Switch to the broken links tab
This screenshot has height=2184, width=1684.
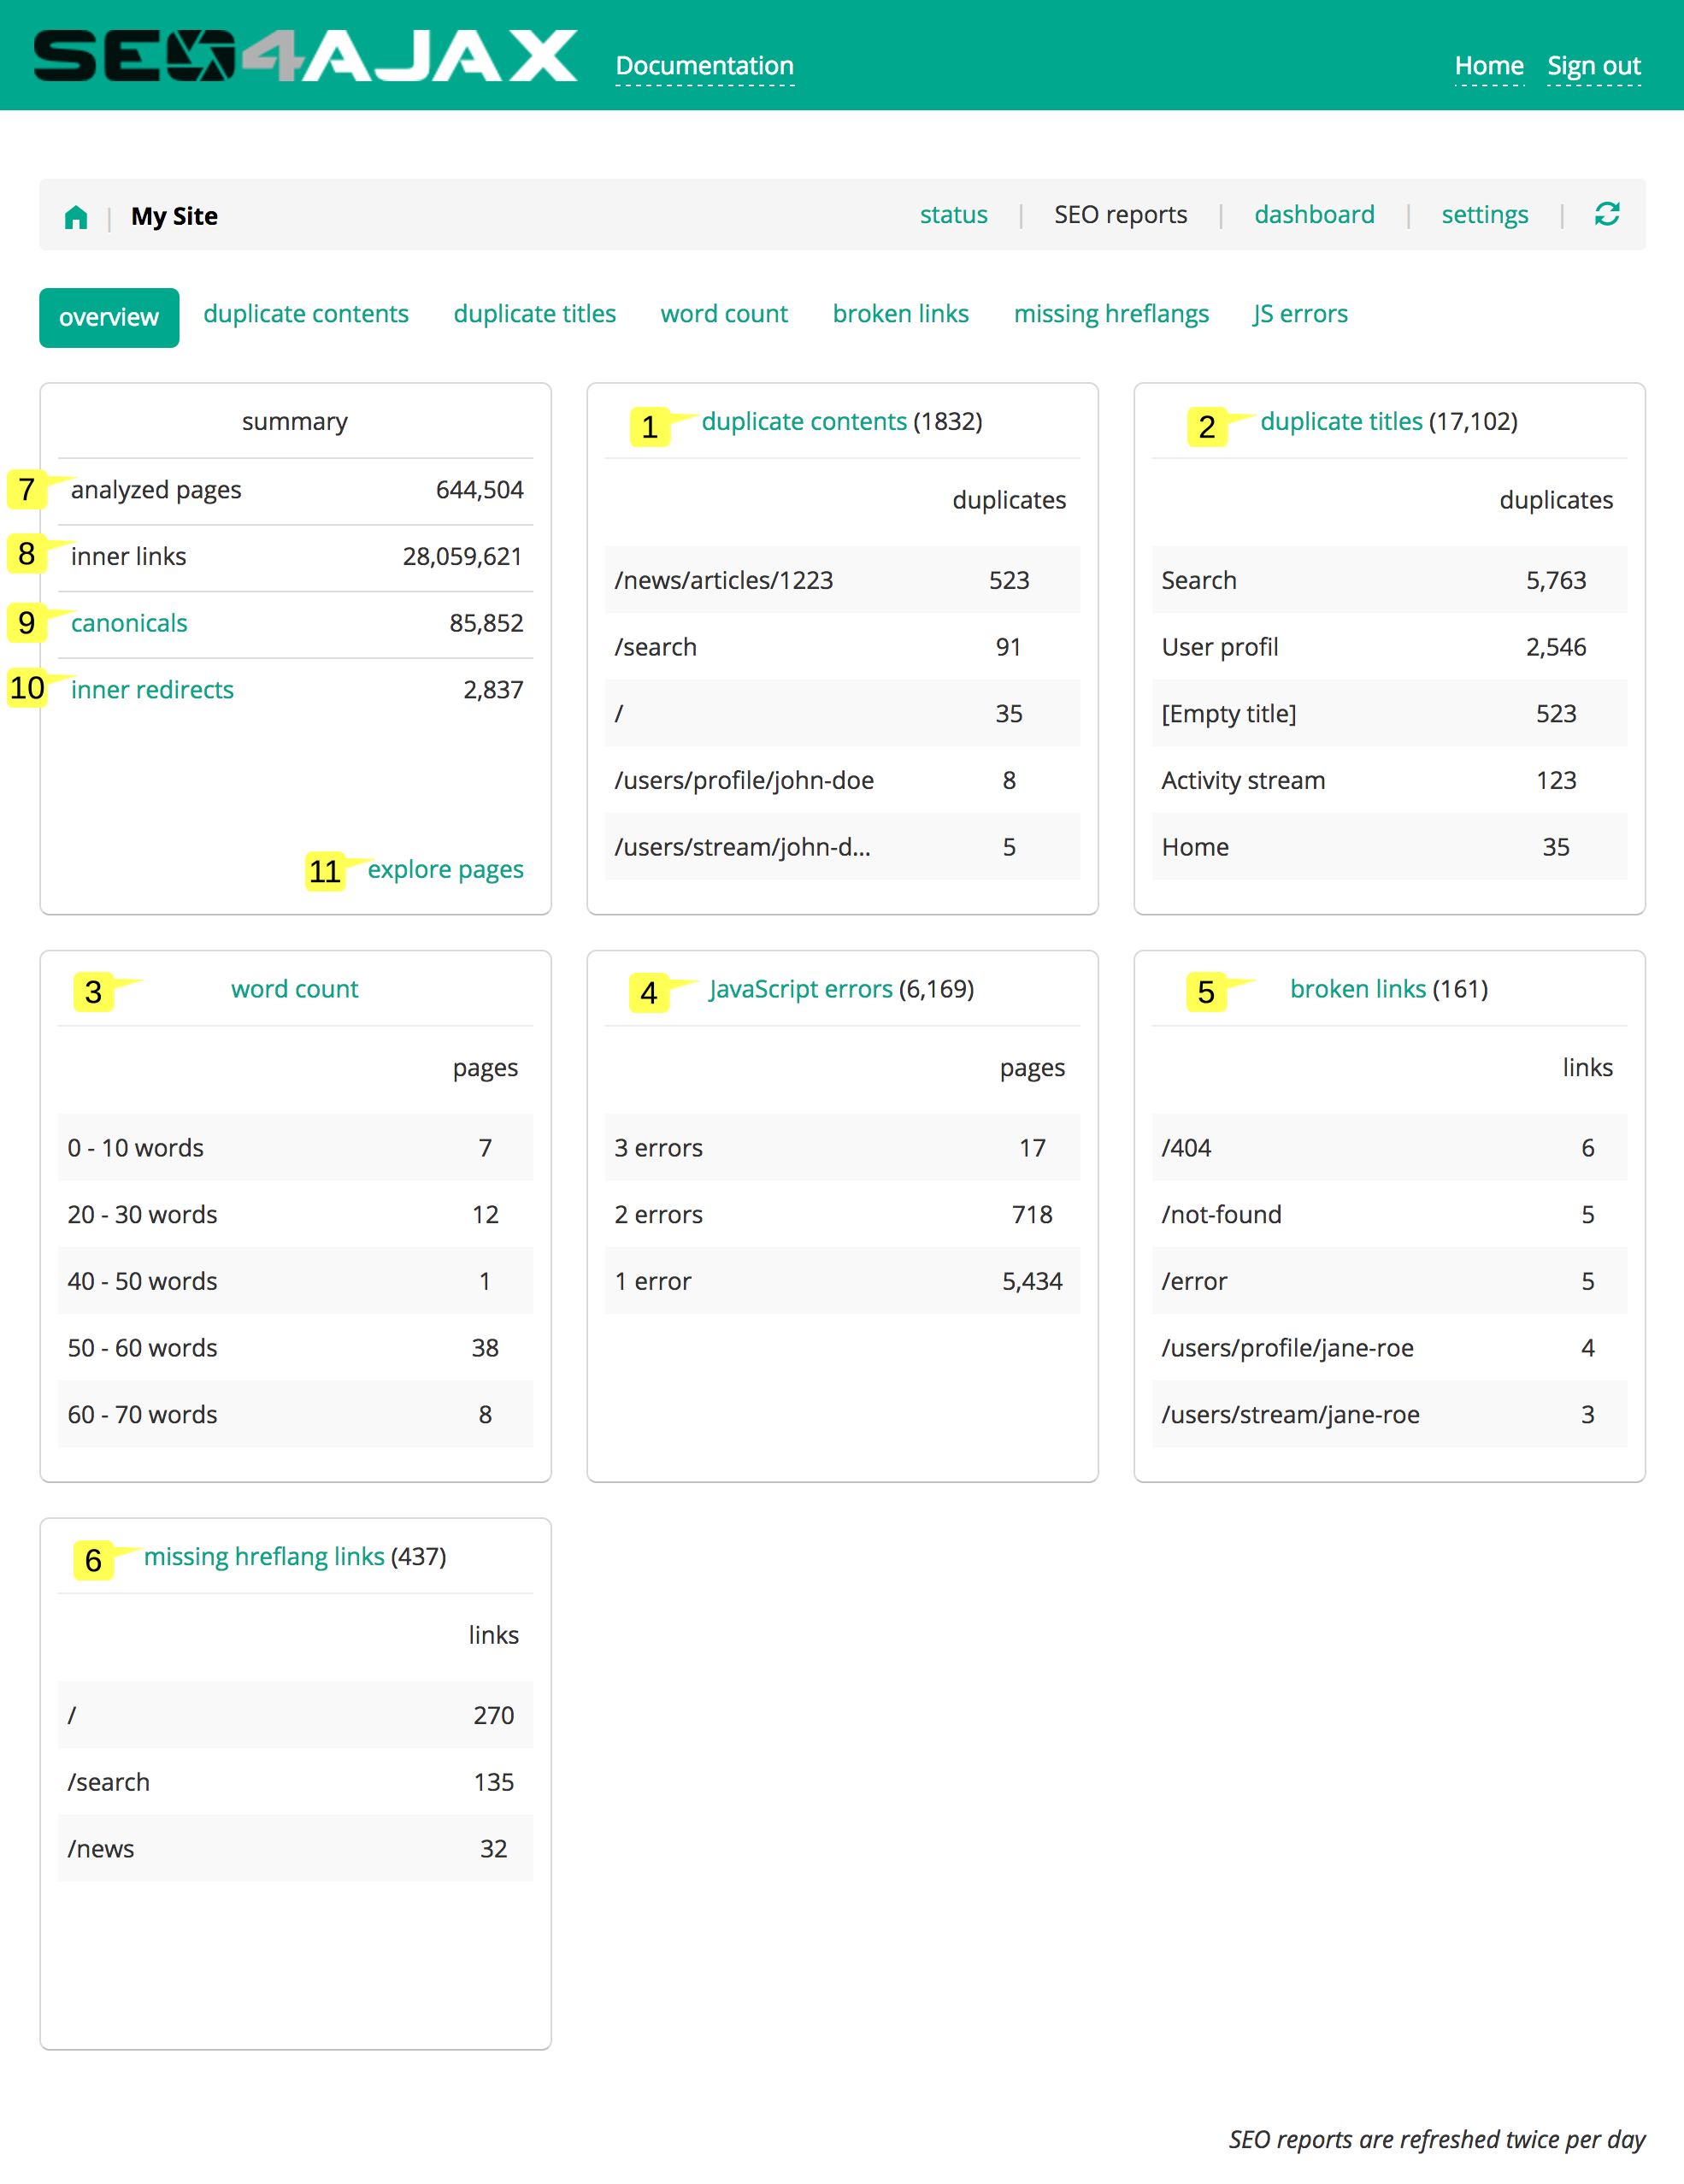899,313
